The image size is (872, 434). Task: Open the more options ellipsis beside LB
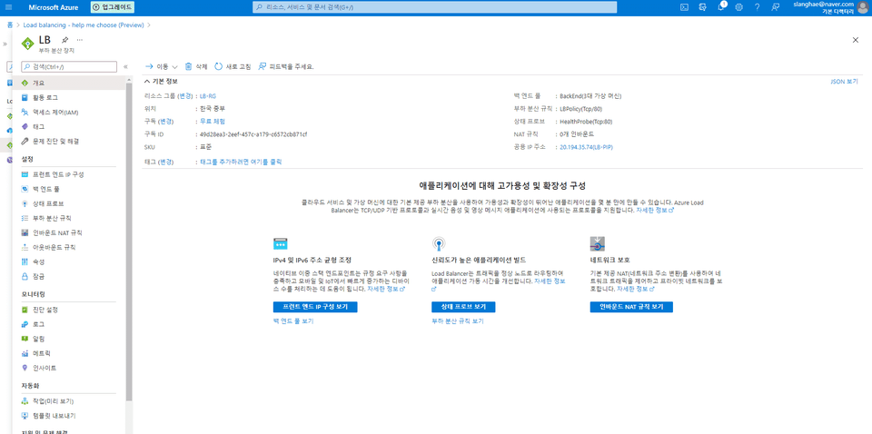click(x=80, y=40)
